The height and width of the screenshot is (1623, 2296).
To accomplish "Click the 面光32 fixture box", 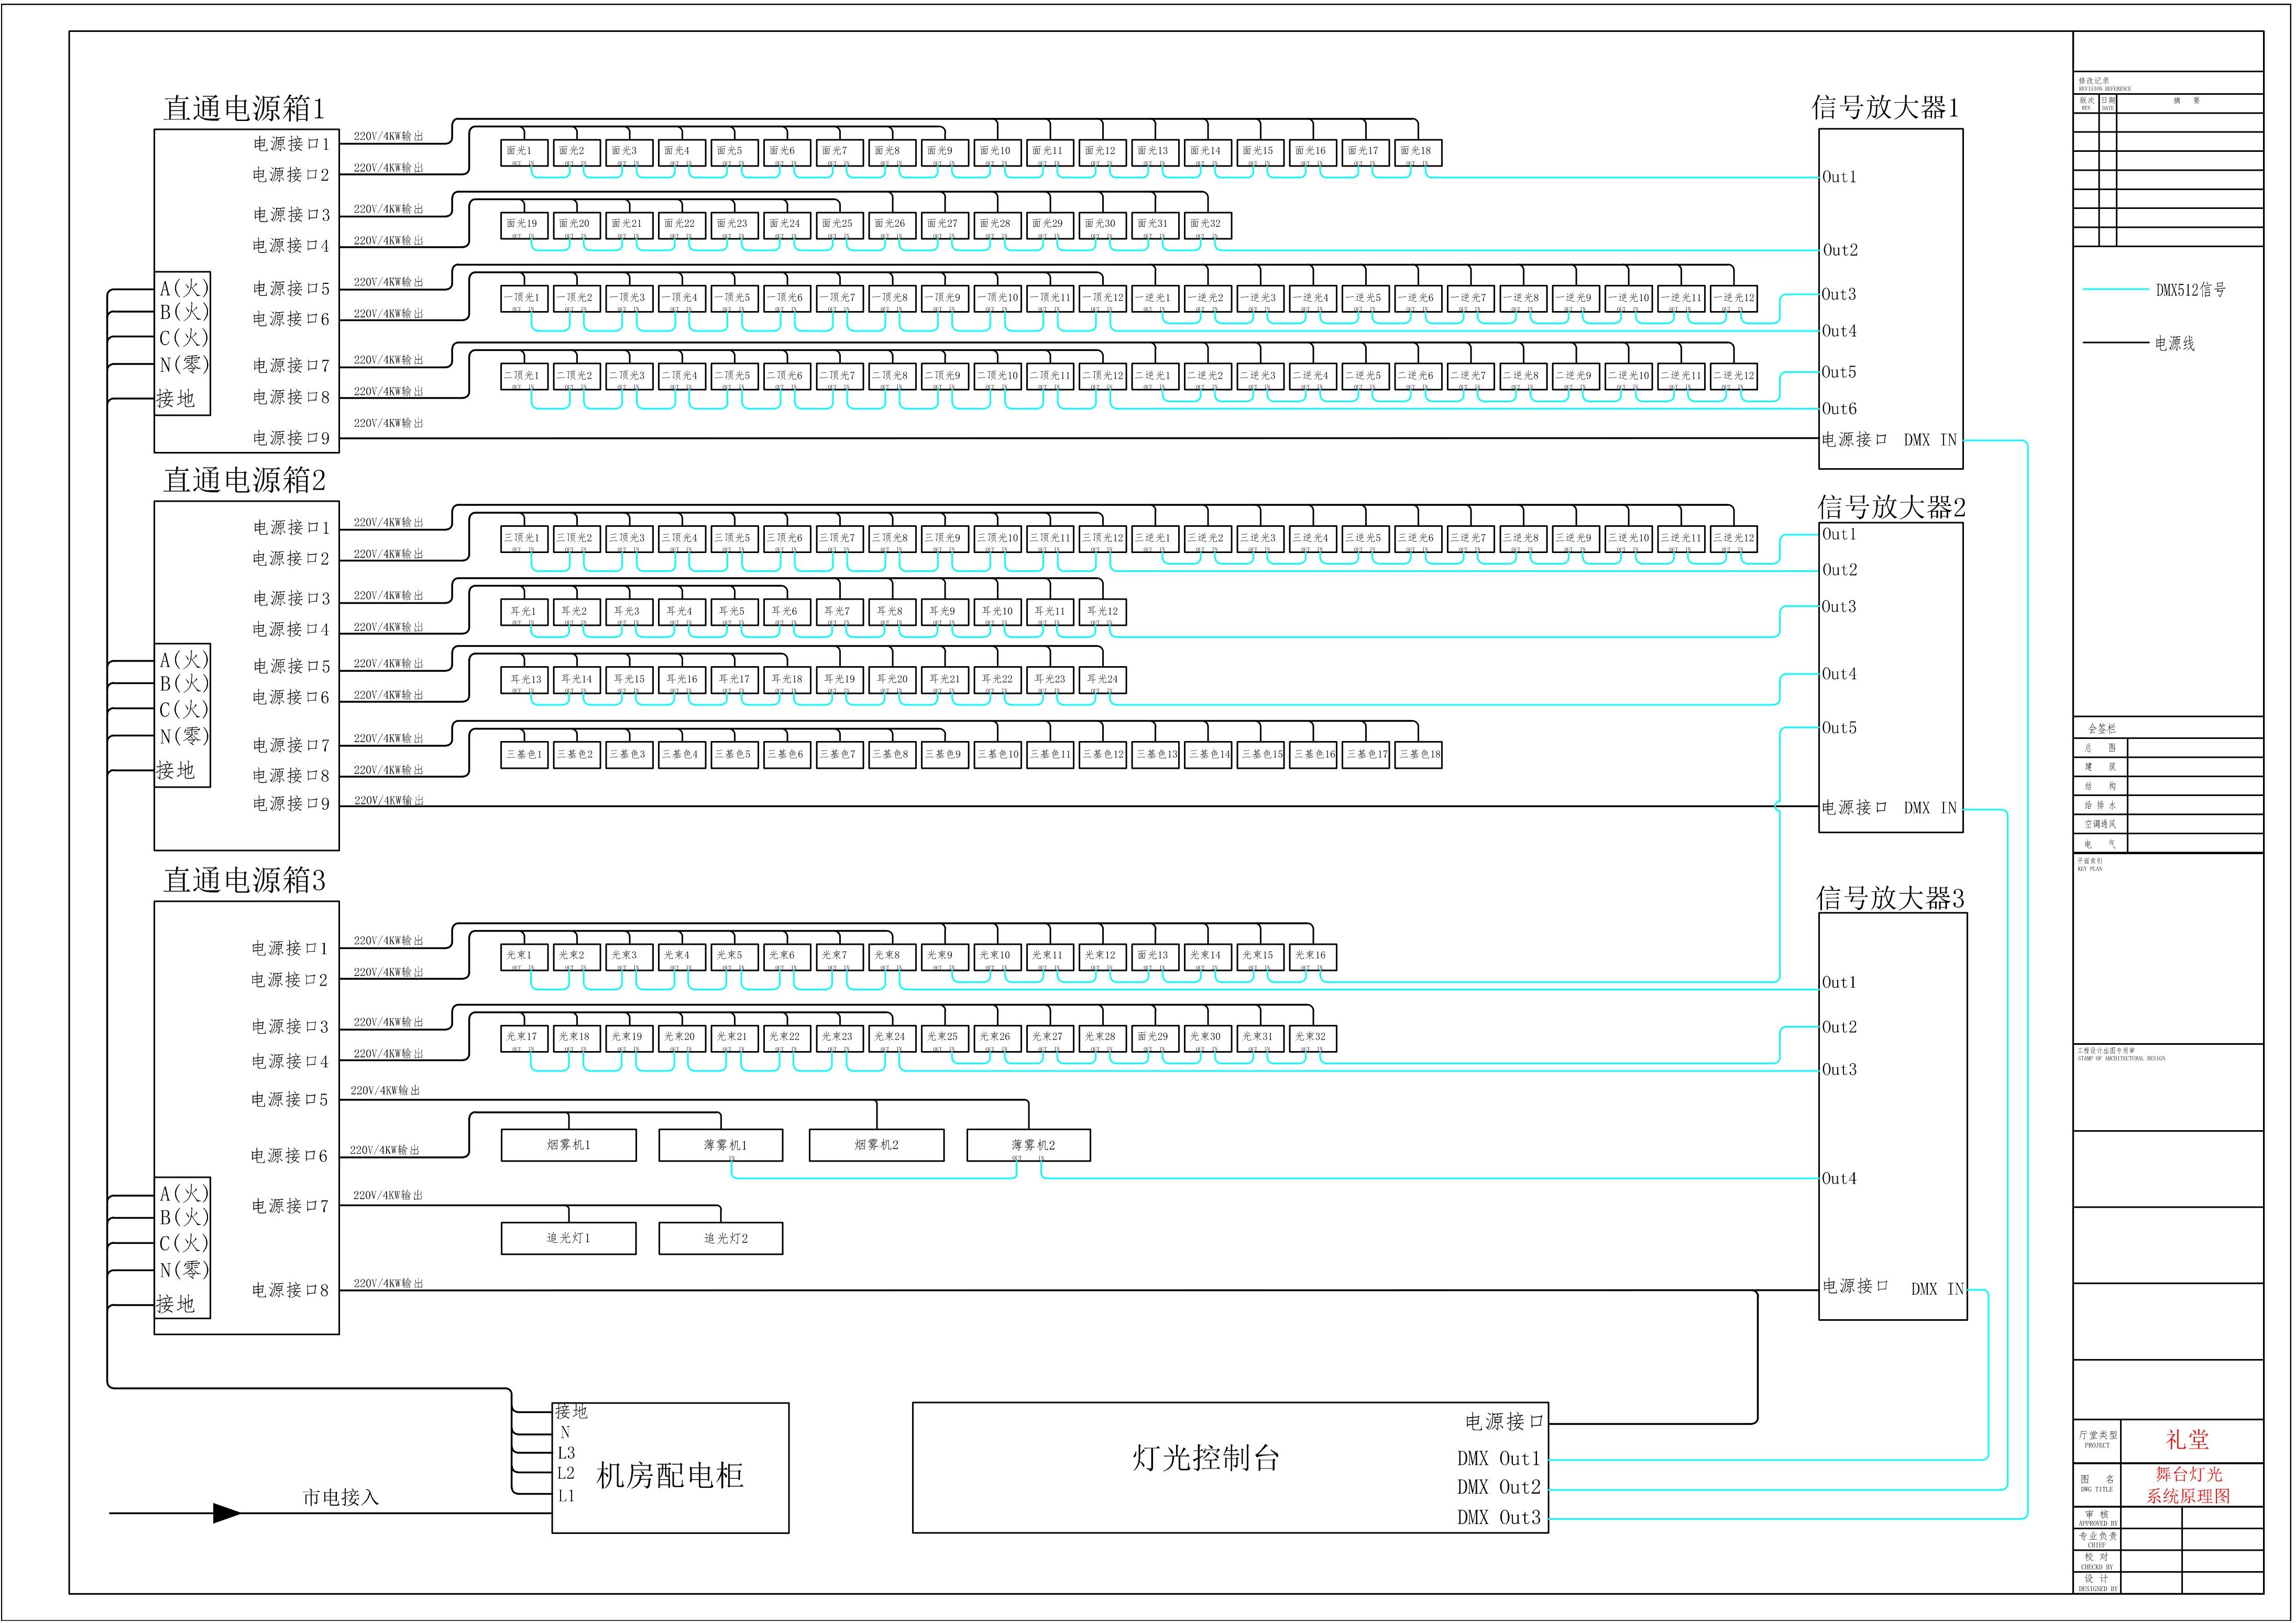I will tap(1207, 226).
